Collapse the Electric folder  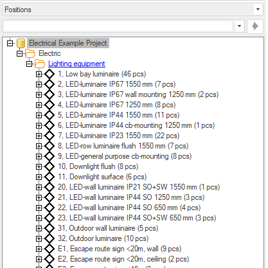click(19, 53)
